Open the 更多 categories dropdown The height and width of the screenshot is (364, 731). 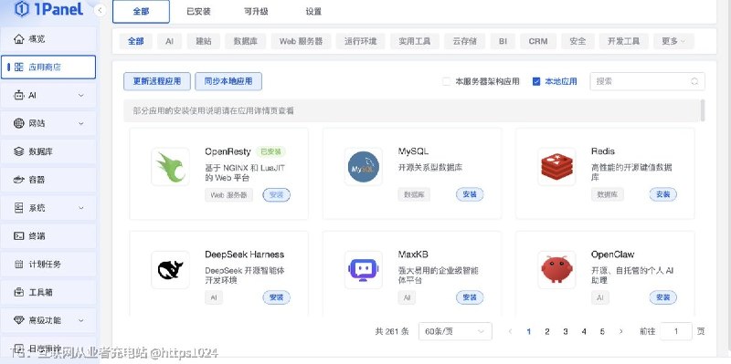click(x=673, y=41)
